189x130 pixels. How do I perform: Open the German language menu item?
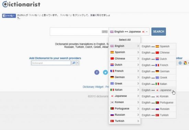124,77
